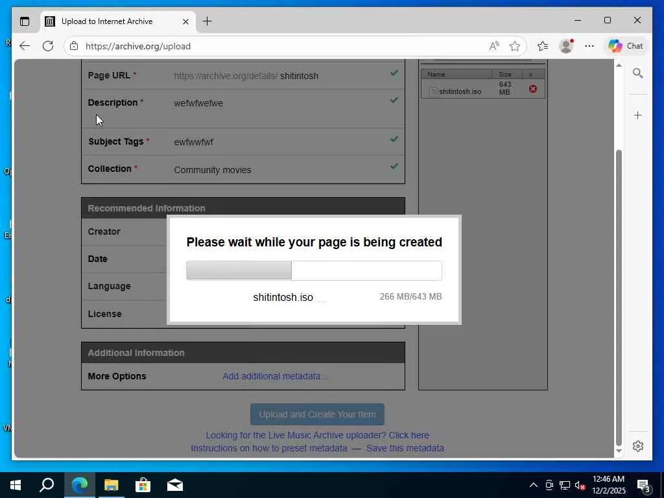Open Copilot Chat in the toolbar
The height and width of the screenshot is (498, 664).
626,46
